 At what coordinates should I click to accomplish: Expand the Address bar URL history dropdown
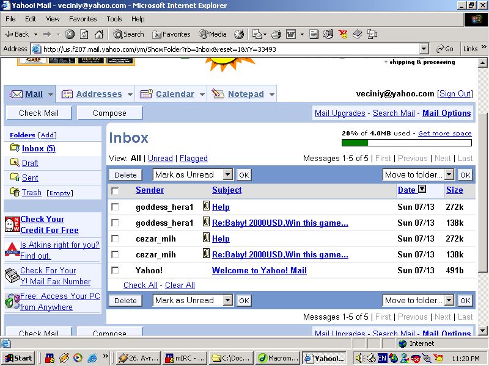[424, 49]
